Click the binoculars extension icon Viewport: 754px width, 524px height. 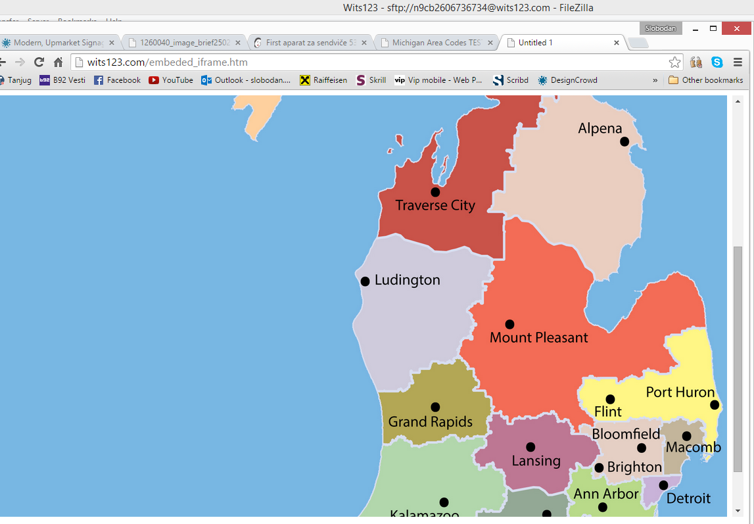click(695, 62)
